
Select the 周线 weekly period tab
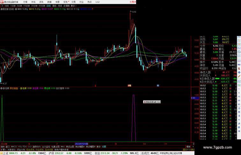[x=54, y=6]
